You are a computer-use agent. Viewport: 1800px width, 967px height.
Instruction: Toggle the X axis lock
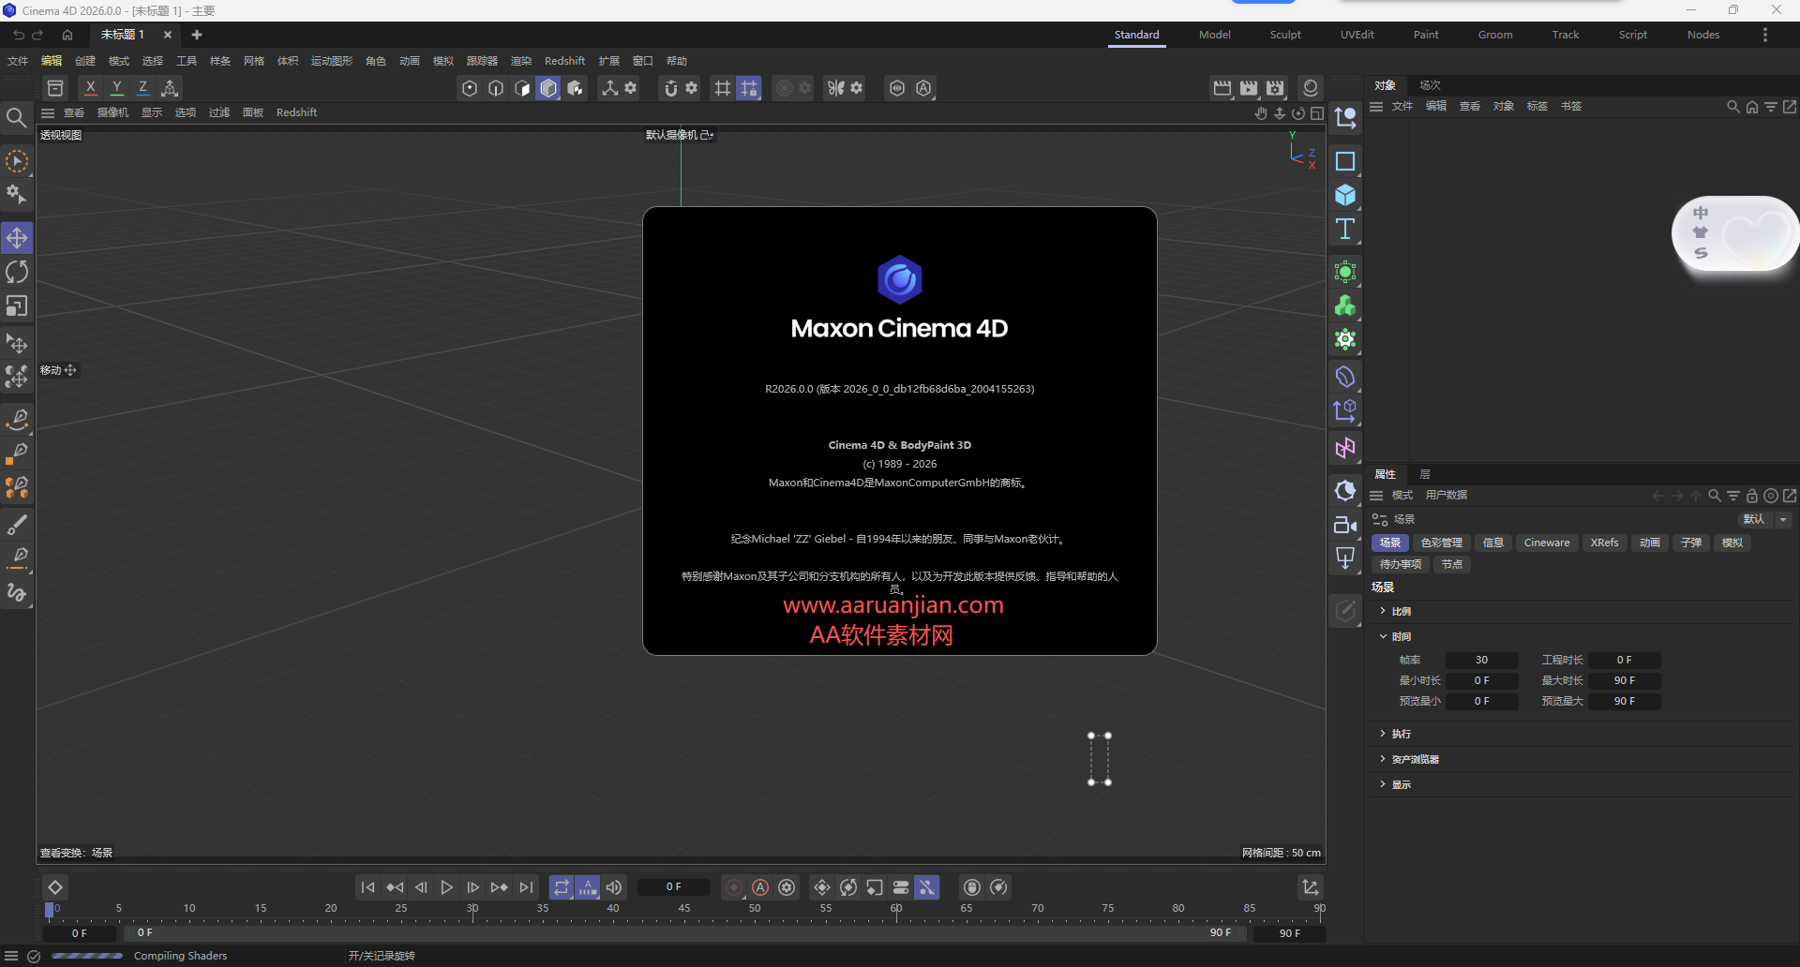point(90,87)
